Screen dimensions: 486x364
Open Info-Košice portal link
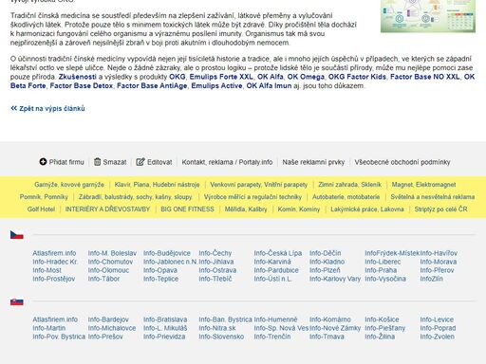click(x=382, y=319)
